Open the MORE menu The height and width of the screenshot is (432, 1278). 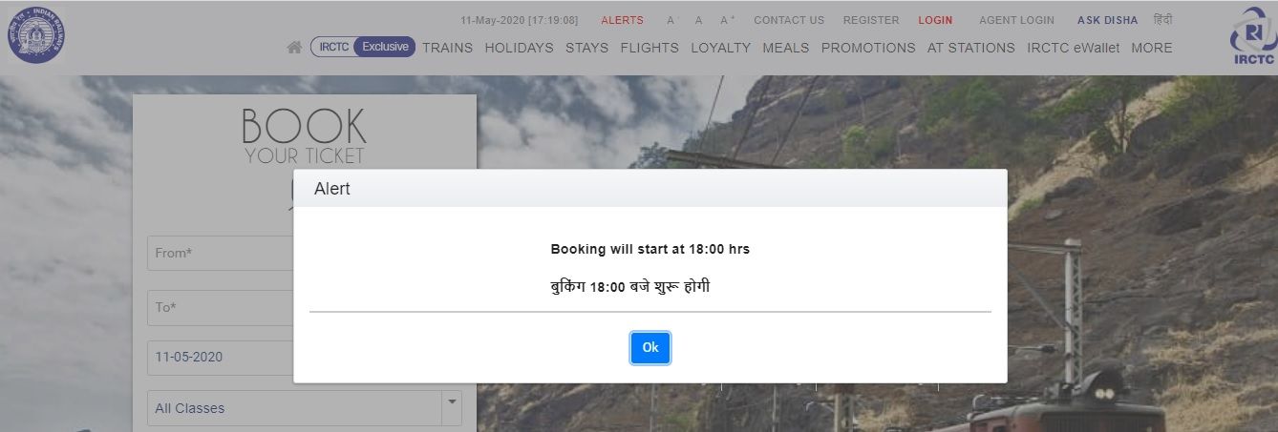(1151, 48)
